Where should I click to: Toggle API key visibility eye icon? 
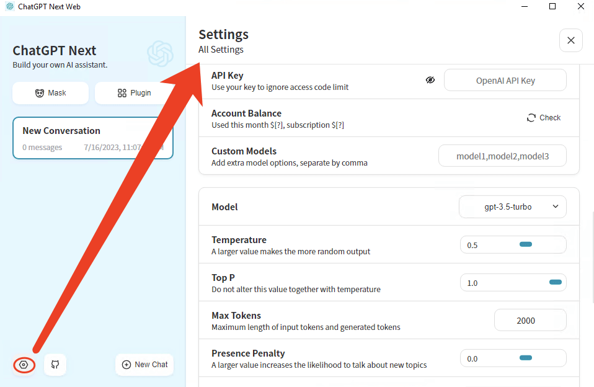pyautogui.click(x=430, y=80)
